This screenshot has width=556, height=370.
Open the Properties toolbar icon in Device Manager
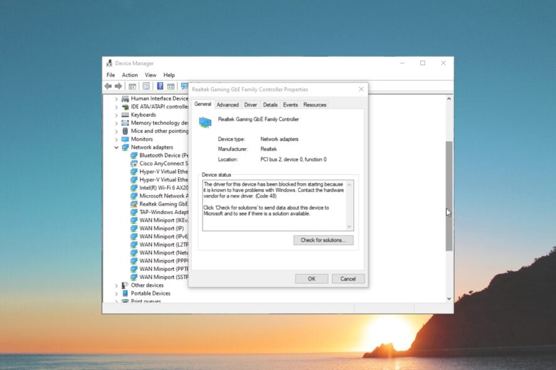146,86
